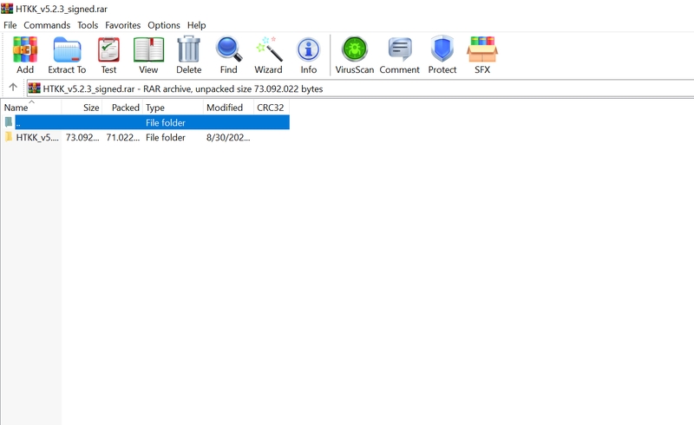Open the Tools menu

(x=88, y=25)
